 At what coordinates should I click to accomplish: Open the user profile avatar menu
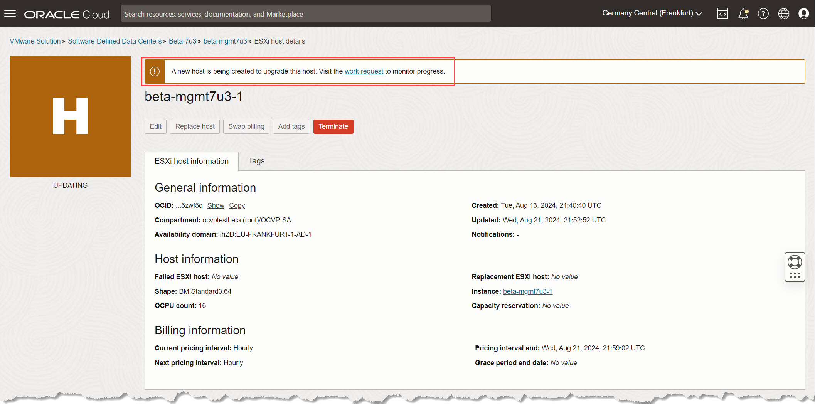click(804, 14)
